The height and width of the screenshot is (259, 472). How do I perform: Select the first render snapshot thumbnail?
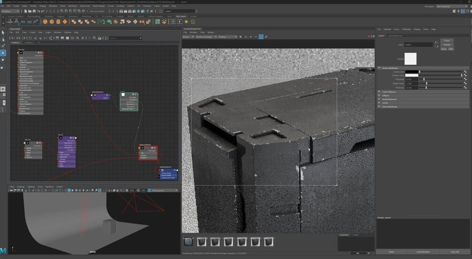pyautogui.click(x=188, y=241)
